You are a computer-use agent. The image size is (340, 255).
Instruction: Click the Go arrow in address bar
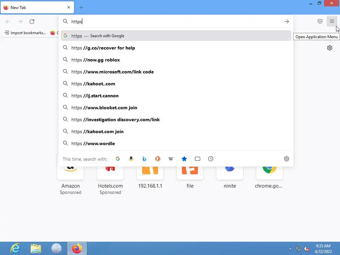(287, 22)
